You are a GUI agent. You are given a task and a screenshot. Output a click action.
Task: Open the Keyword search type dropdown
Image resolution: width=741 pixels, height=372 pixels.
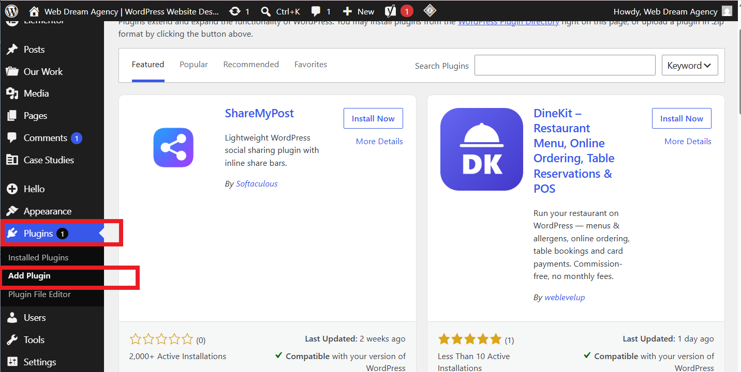tap(690, 65)
